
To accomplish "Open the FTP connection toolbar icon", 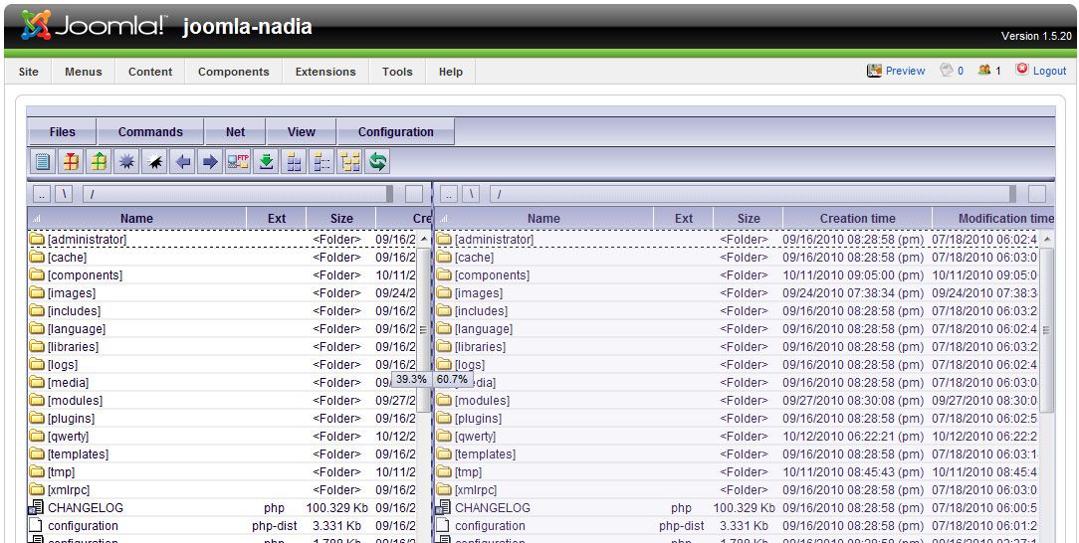I will click(238, 162).
